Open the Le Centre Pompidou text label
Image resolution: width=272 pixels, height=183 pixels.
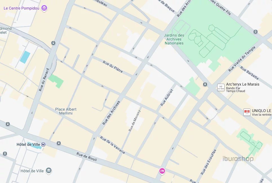pos(21,8)
